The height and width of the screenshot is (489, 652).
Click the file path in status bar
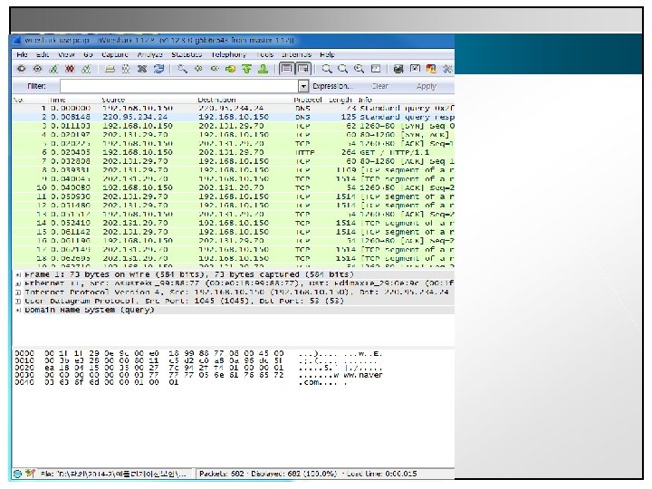pyautogui.click(x=113, y=474)
